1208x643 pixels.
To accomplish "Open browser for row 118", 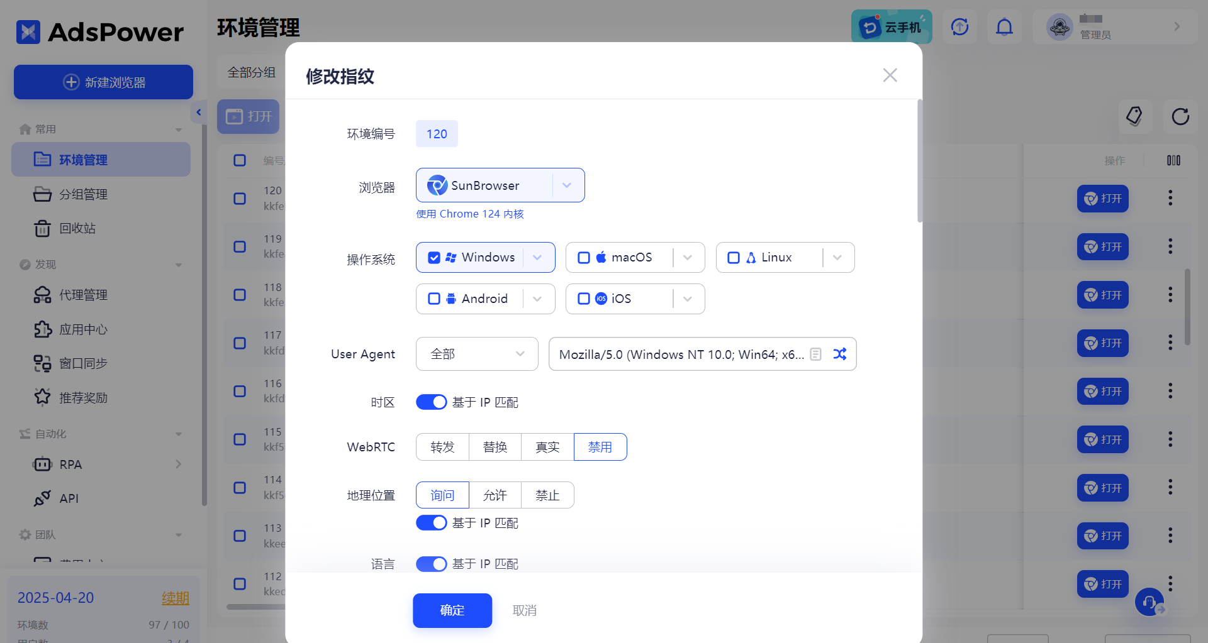I will [1103, 295].
